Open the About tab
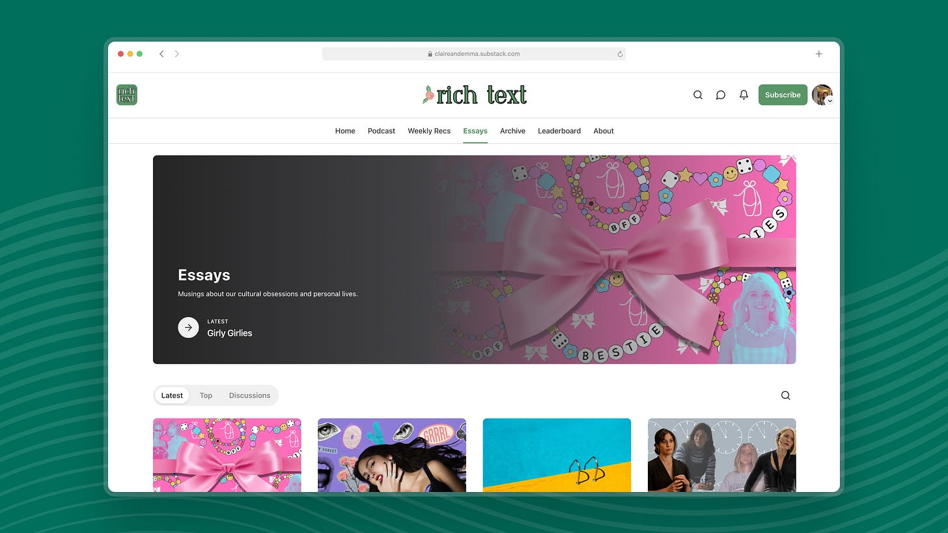 click(x=604, y=131)
